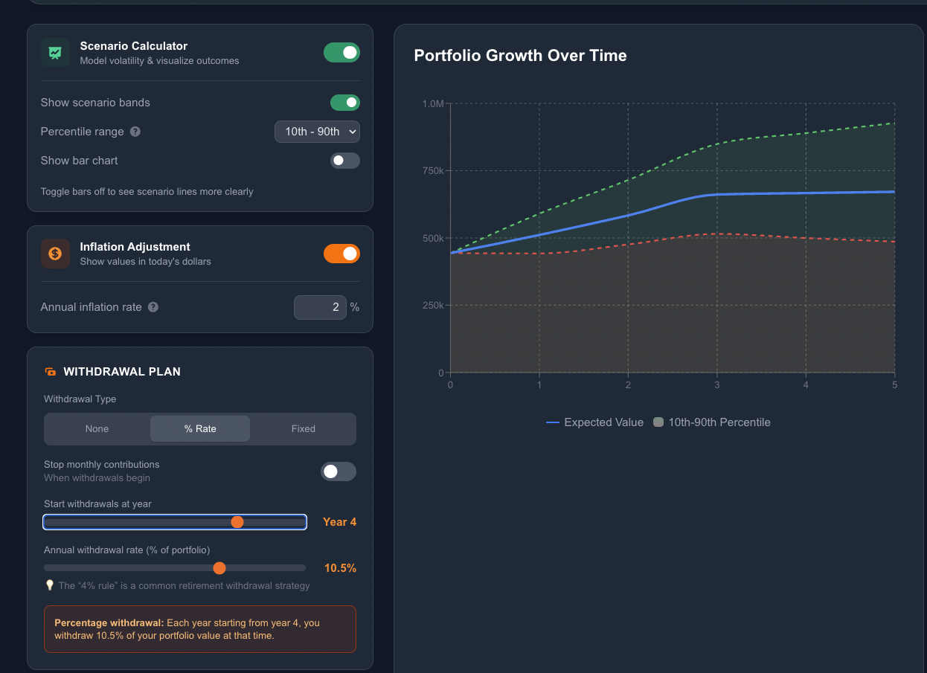Select the None withdrawal type
This screenshot has height=673, width=927.
(97, 428)
